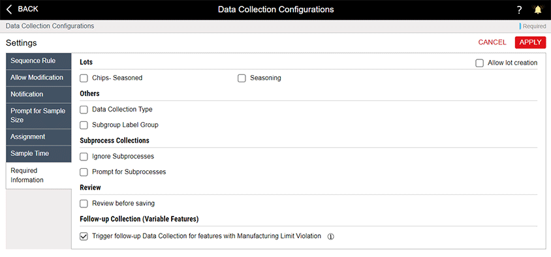Image resolution: width=551 pixels, height=257 pixels.
Task: Select the Notification settings tab
Action: pos(39,95)
